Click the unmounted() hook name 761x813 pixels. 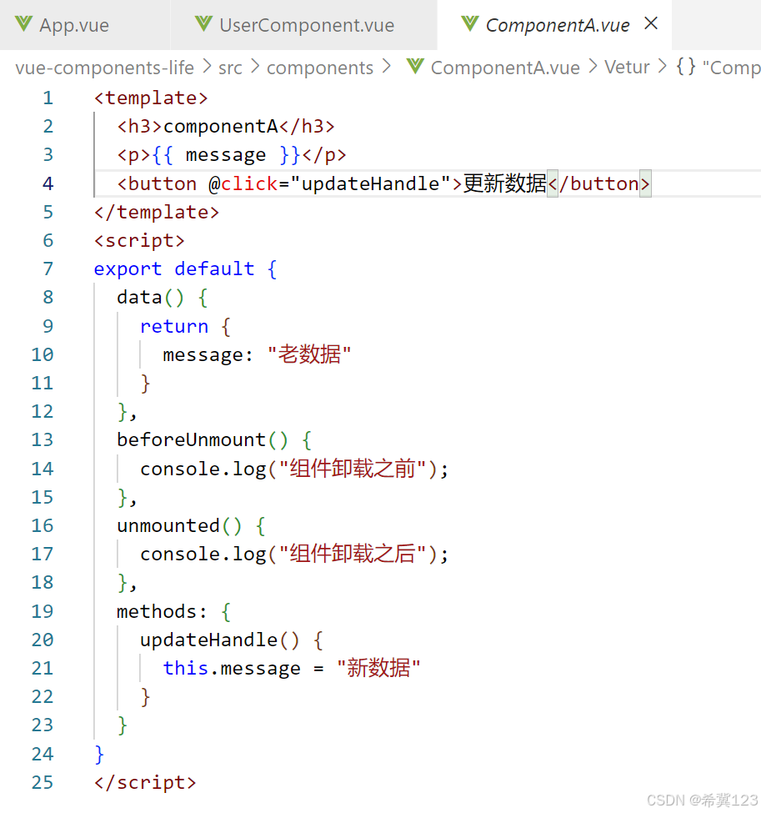pos(179,526)
